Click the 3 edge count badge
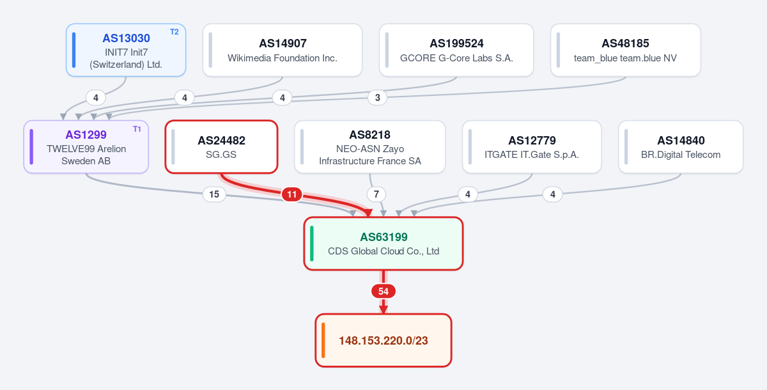Screen dimensions: 767x390 [378, 98]
